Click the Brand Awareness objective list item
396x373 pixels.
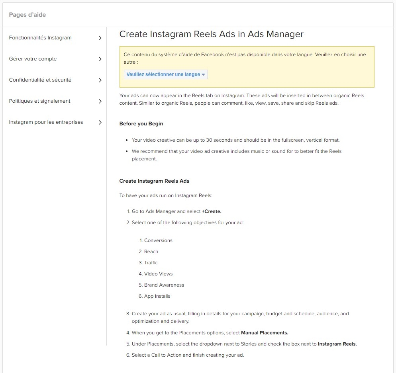pos(164,285)
